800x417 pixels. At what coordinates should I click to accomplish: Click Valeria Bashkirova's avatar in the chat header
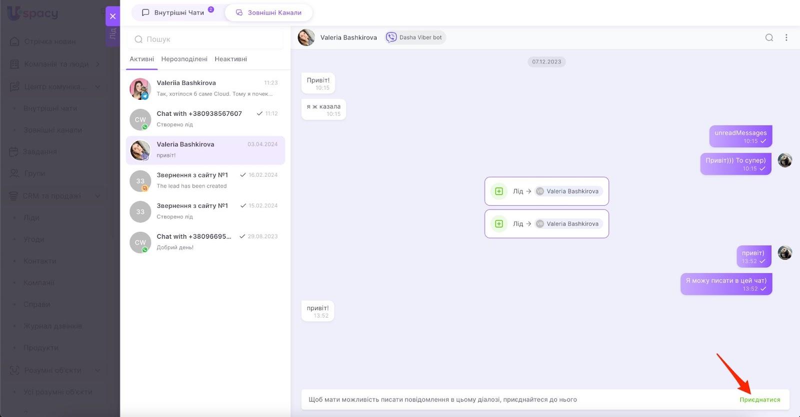(x=306, y=37)
